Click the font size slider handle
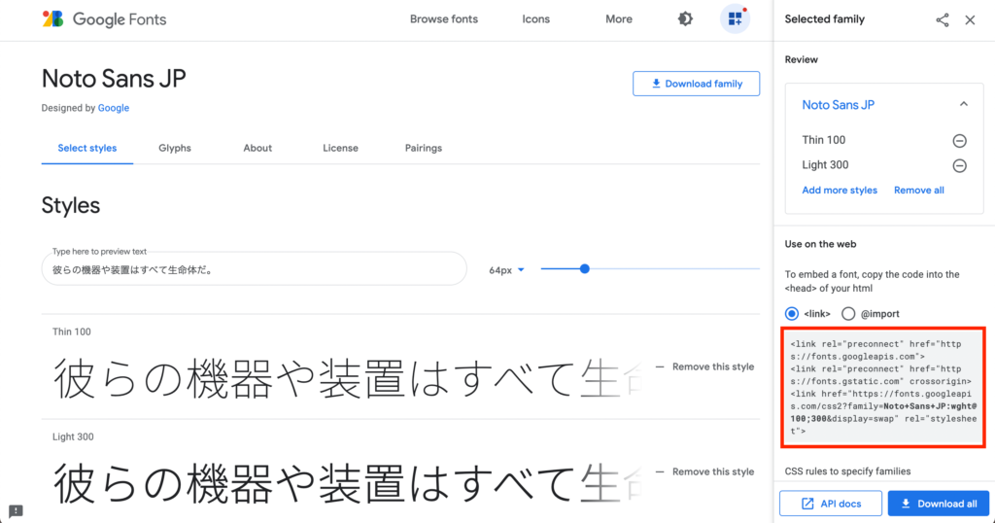995x523 pixels. pyautogui.click(x=584, y=269)
